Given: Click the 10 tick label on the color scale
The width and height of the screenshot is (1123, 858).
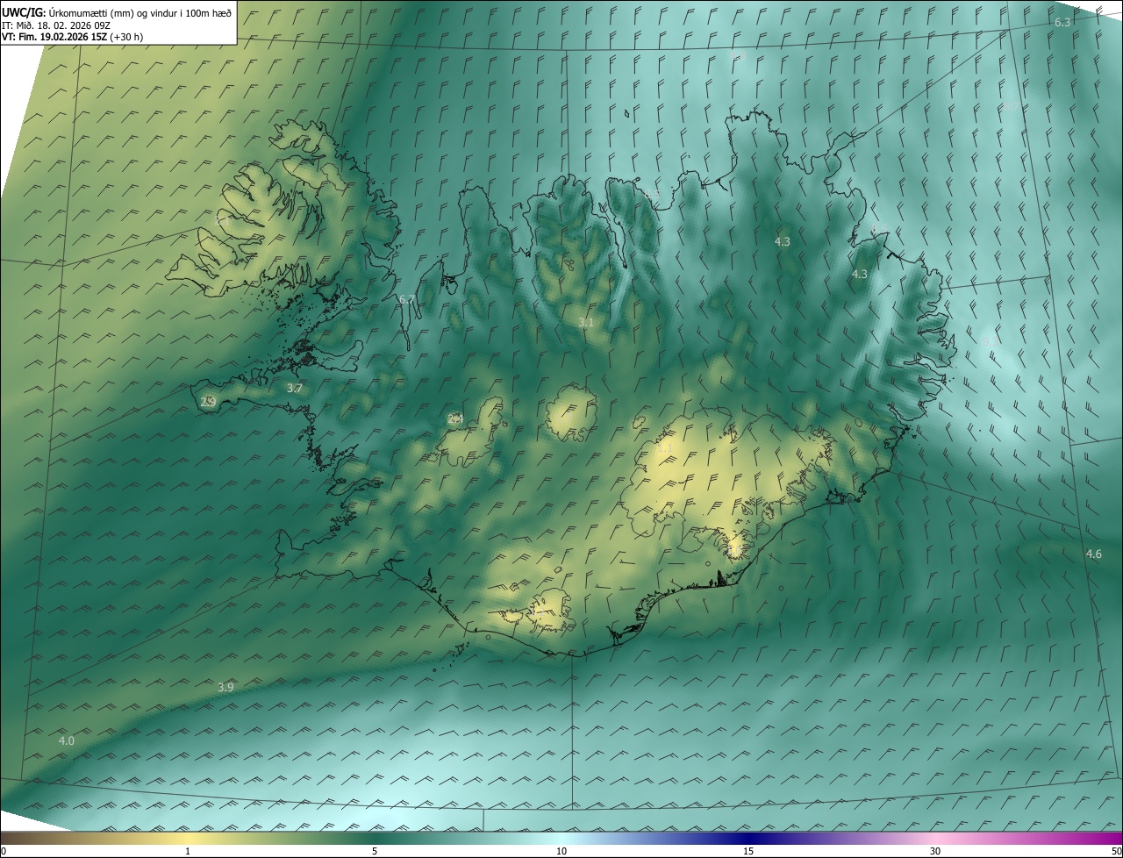Looking at the screenshot, I should [x=561, y=851].
